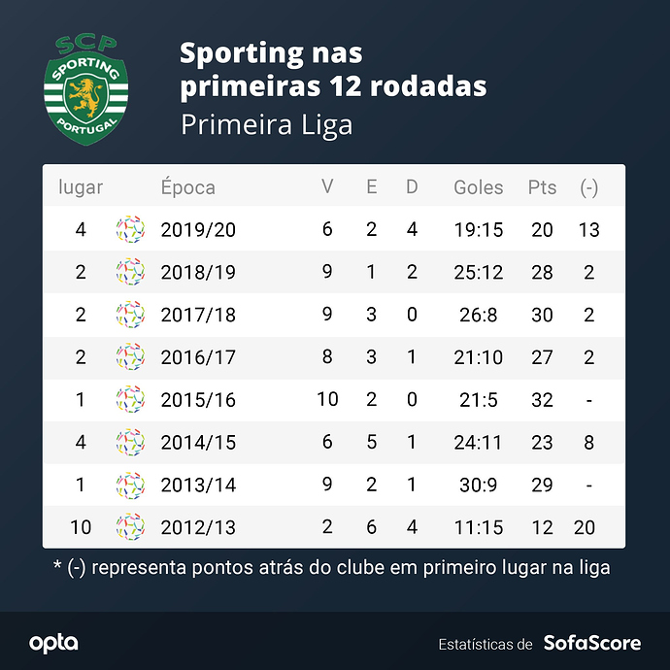The width and height of the screenshot is (670, 670).
Task: Click the league icon beside 2012/13
Action: (130, 527)
